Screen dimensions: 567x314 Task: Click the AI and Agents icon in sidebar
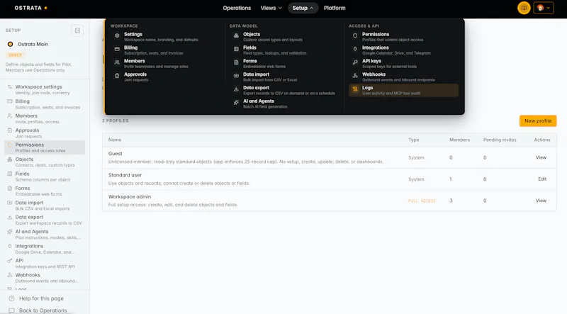coord(10,232)
